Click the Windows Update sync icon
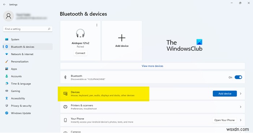The image size is (253, 133). [7, 113]
